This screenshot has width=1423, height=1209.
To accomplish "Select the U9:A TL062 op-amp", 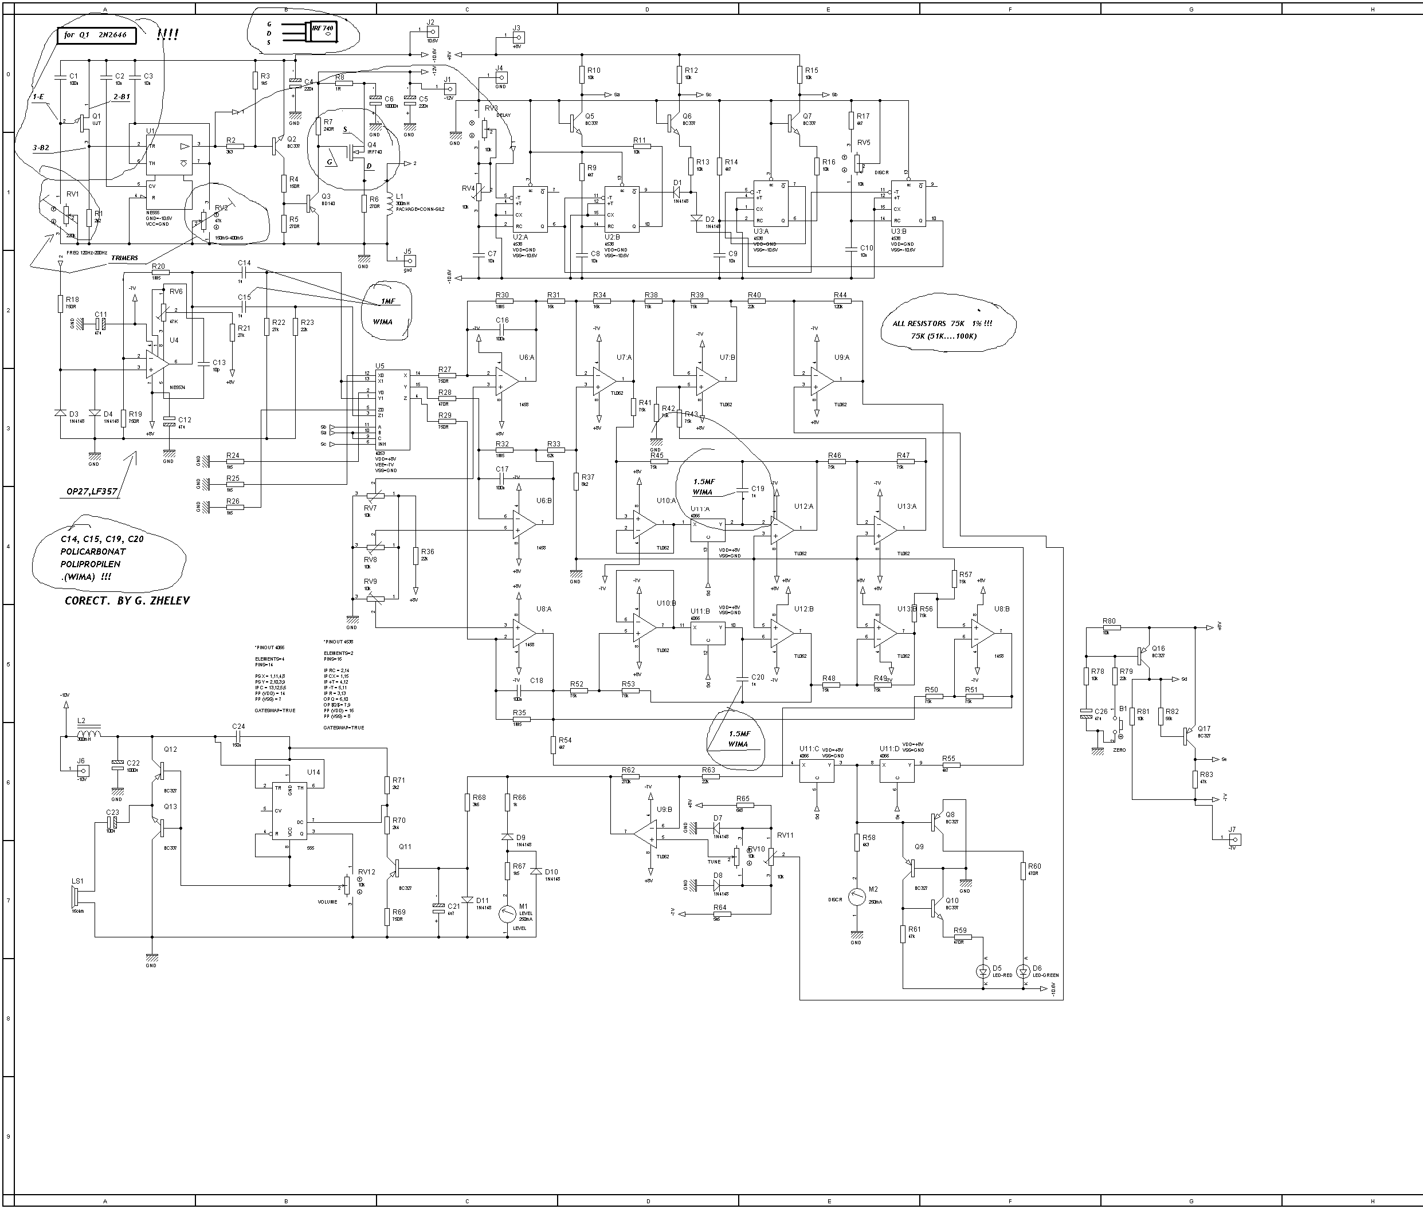I will coord(822,380).
